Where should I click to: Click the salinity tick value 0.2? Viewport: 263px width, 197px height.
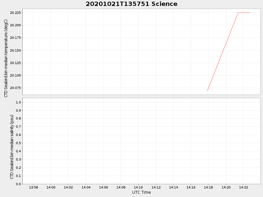pyautogui.click(x=18, y=168)
